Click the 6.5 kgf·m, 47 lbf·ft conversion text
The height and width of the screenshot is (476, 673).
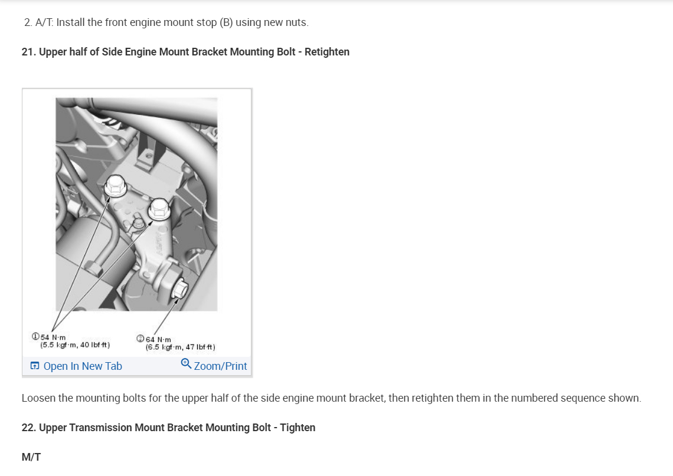coord(180,347)
